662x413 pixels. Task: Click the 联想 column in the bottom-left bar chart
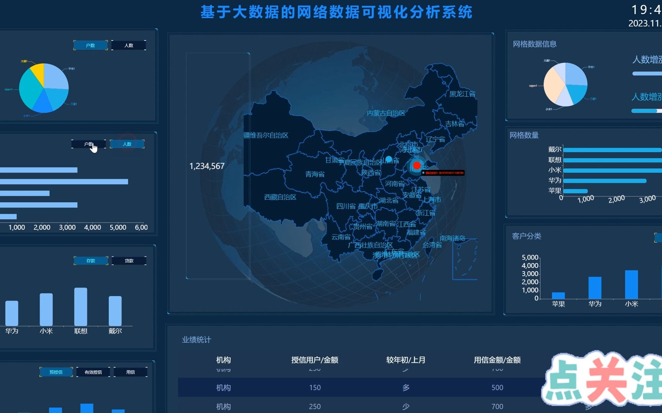(x=80, y=306)
